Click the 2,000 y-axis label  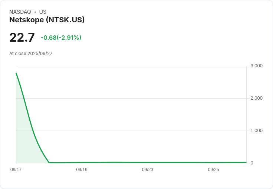coord(256,98)
